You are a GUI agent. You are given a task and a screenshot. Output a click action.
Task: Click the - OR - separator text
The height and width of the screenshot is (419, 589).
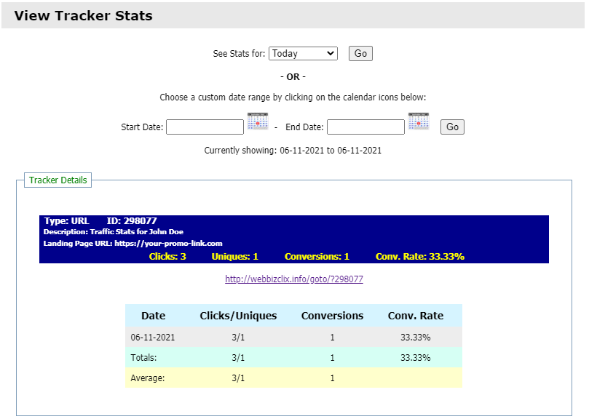click(293, 77)
